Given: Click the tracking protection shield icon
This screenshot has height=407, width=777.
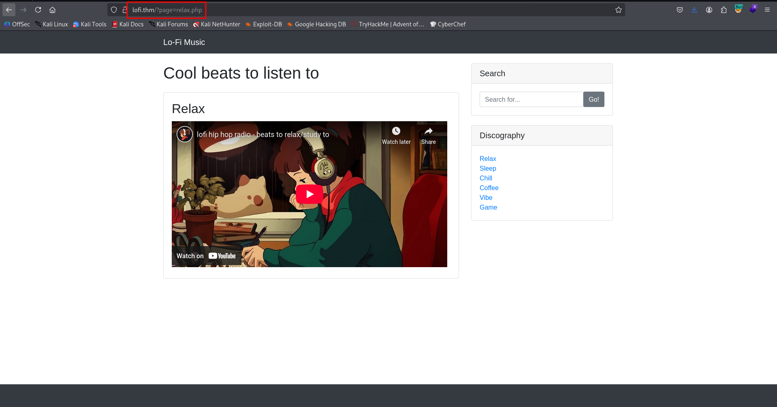Looking at the screenshot, I should tap(114, 10).
